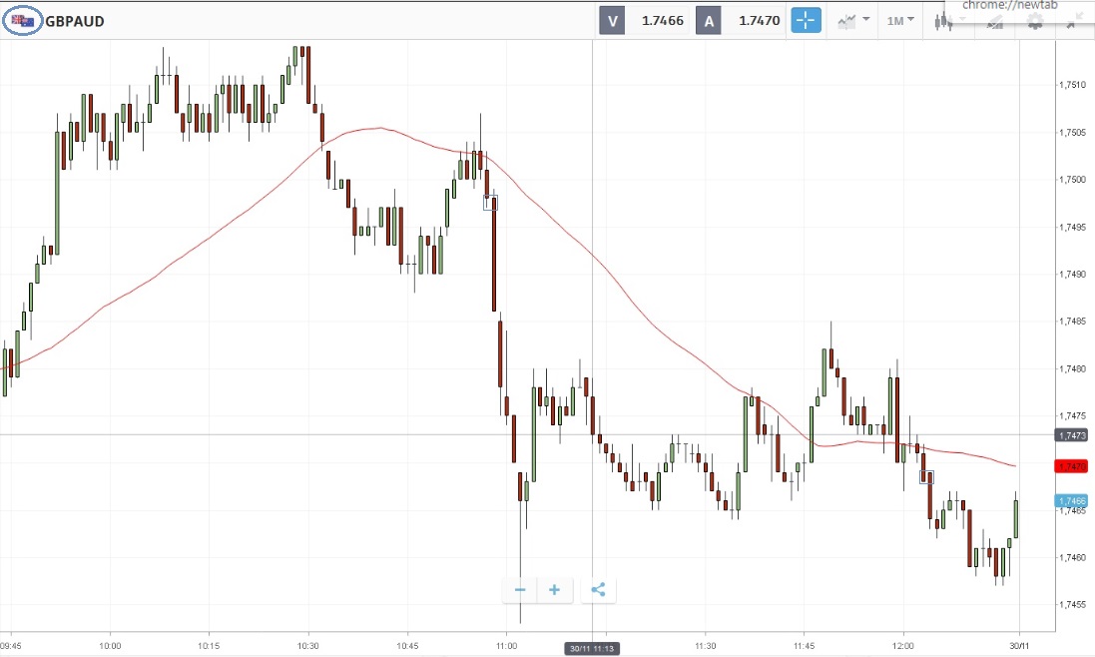Click the collapse chart arrows icon
Image resolution: width=1095 pixels, height=657 pixels.
1072,22
